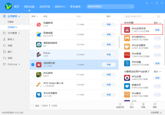Click 卸载 button for hocus
This screenshot has height=115, width=165.
(109, 55)
